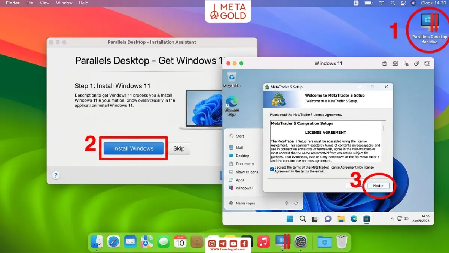Open the Window menu in the menu bar
This screenshot has width=449, height=253.
tap(64, 3)
